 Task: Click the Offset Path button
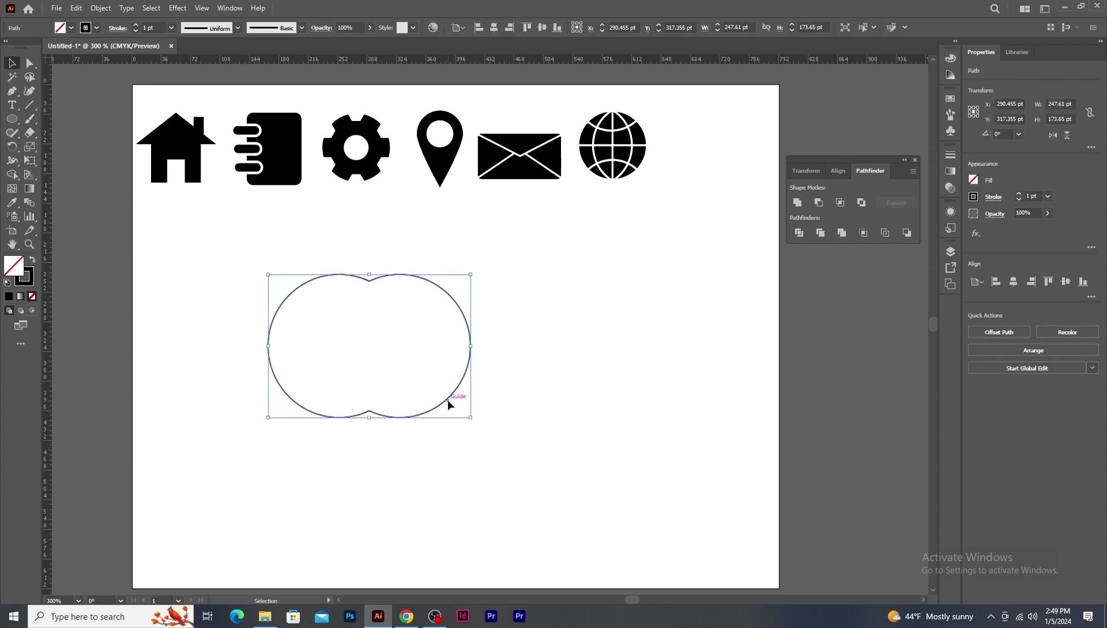[x=999, y=332]
